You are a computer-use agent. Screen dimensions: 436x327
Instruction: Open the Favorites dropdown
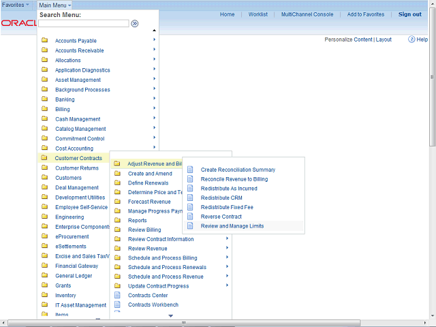pyautogui.click(x=15, y=5)
